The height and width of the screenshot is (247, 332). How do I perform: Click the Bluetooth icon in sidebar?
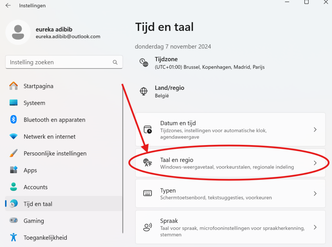click(x=13, y=120)
